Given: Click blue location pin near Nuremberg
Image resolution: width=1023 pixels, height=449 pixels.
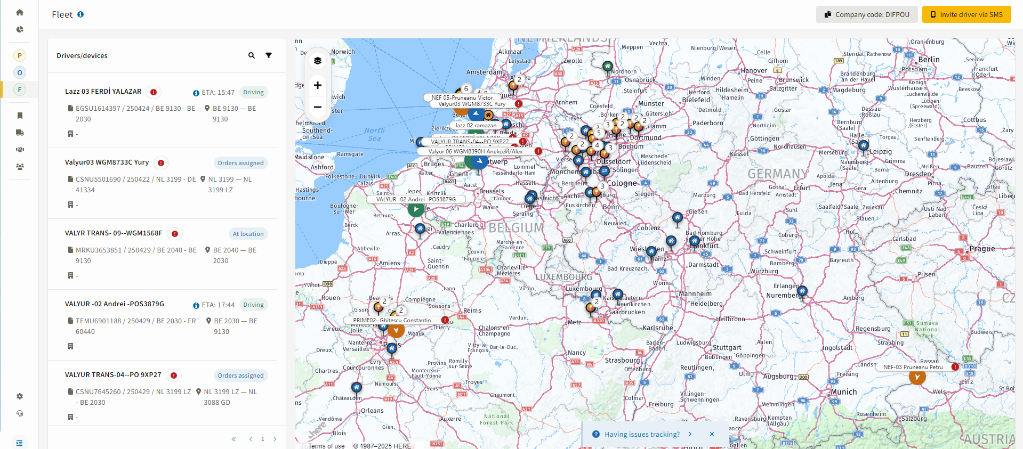Looking at the screenshot, I should pyautogui.click(x=802, y=291).
